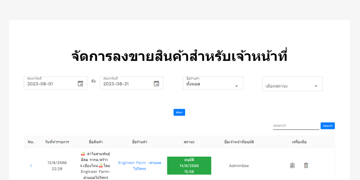This screenshot has height=180, width=360.
Task: Sort by the ชื่อสินค้า column header
Action: [x=95, y=142]
